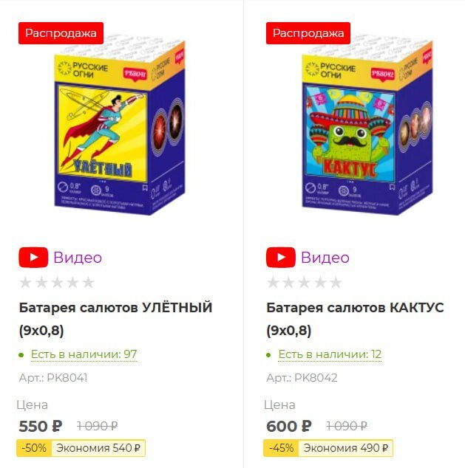Open the КАКТУС fireworks box image
The height and width of the screenshot is (468, 465).
(x=367, y=125)
